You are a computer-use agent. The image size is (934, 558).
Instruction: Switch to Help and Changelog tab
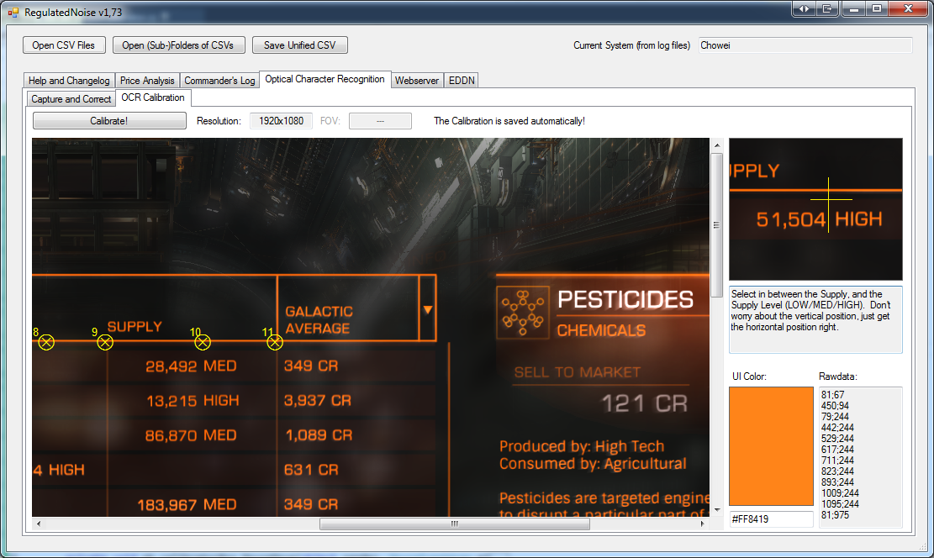point(69,81)
